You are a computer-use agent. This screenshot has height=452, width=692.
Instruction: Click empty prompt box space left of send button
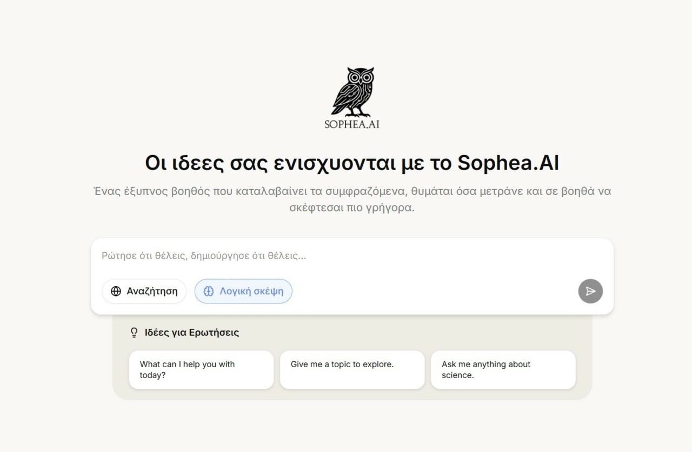coord(432,292)
